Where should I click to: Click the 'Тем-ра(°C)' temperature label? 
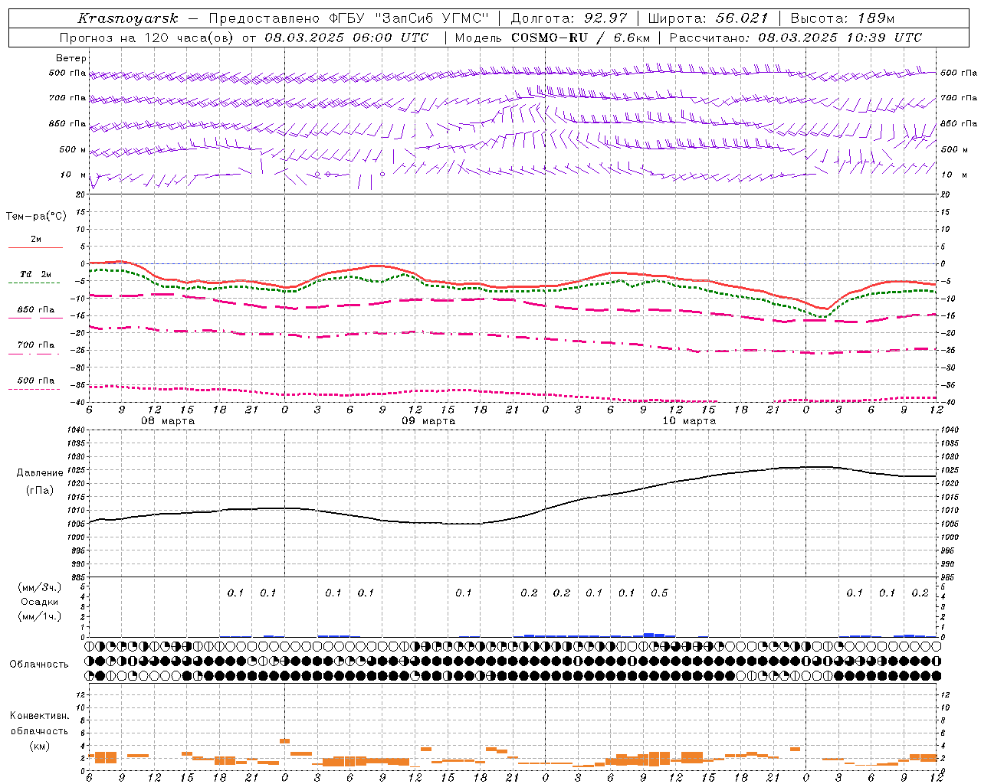36,217
